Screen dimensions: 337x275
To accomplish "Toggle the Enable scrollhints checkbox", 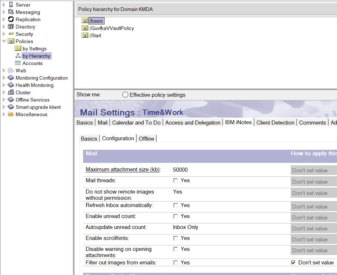I will click(x=176, y=238).
